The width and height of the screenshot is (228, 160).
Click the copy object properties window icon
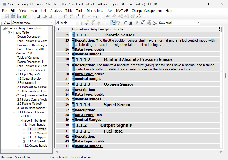(x=77, y=16)
